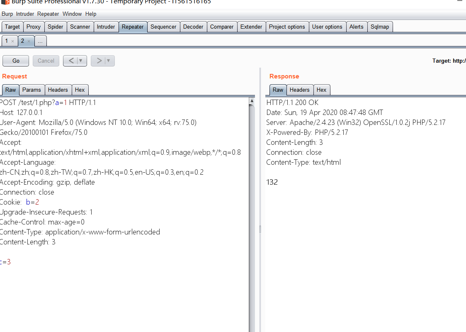Click the HTTP/1.1 200 OK status line
This screenshot has height=332, width=466.
tap(292, 103)
